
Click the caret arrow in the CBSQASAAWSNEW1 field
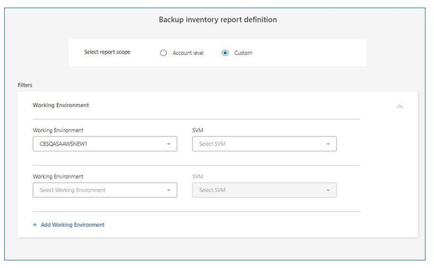click(169, 144)
